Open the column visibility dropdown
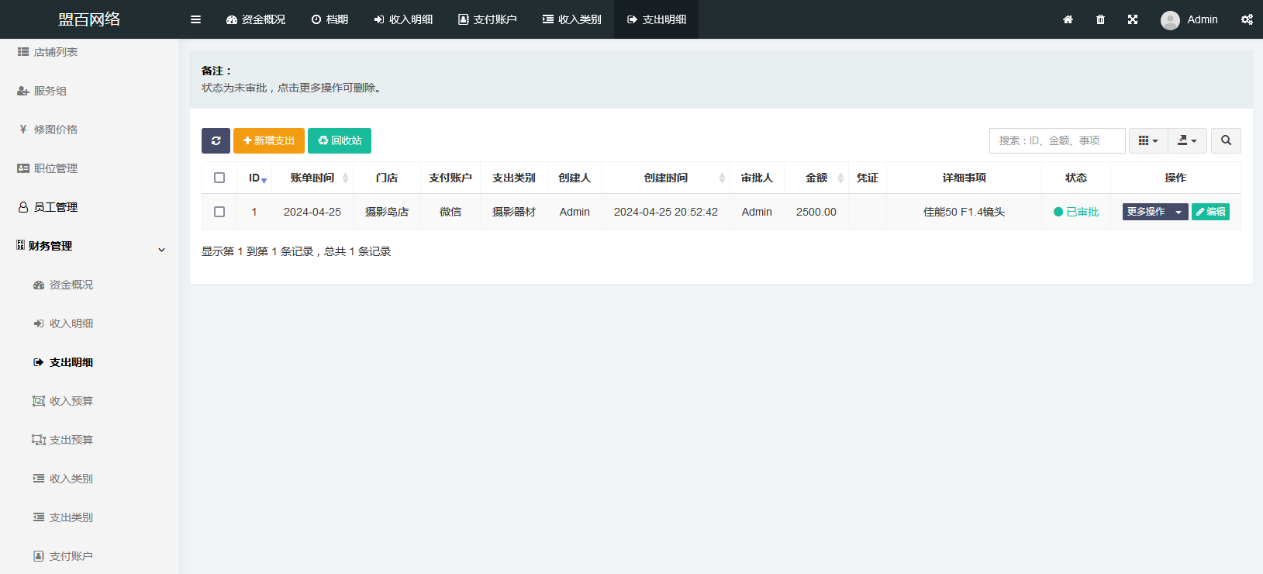Viewport: 1263px width, 574px height. [1147, 140]
